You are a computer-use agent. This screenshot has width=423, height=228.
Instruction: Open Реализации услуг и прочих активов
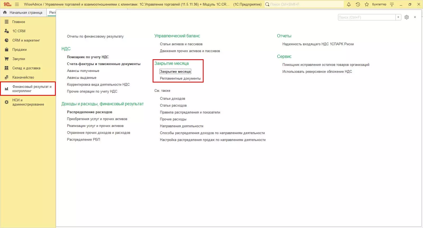[x=95, y=126]
